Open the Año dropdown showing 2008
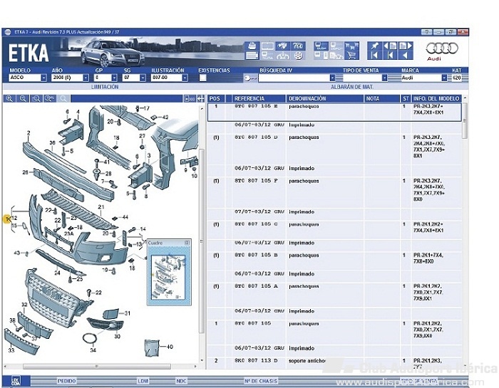This screenshot has height=388, width=499. [86, 78]
